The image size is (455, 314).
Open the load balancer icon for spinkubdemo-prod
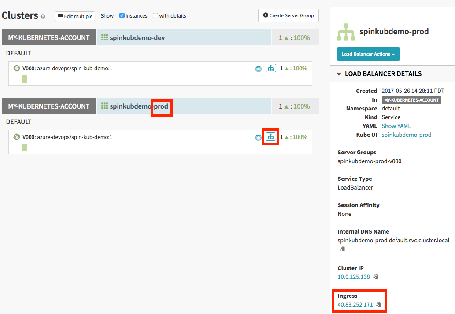(270, 137)
